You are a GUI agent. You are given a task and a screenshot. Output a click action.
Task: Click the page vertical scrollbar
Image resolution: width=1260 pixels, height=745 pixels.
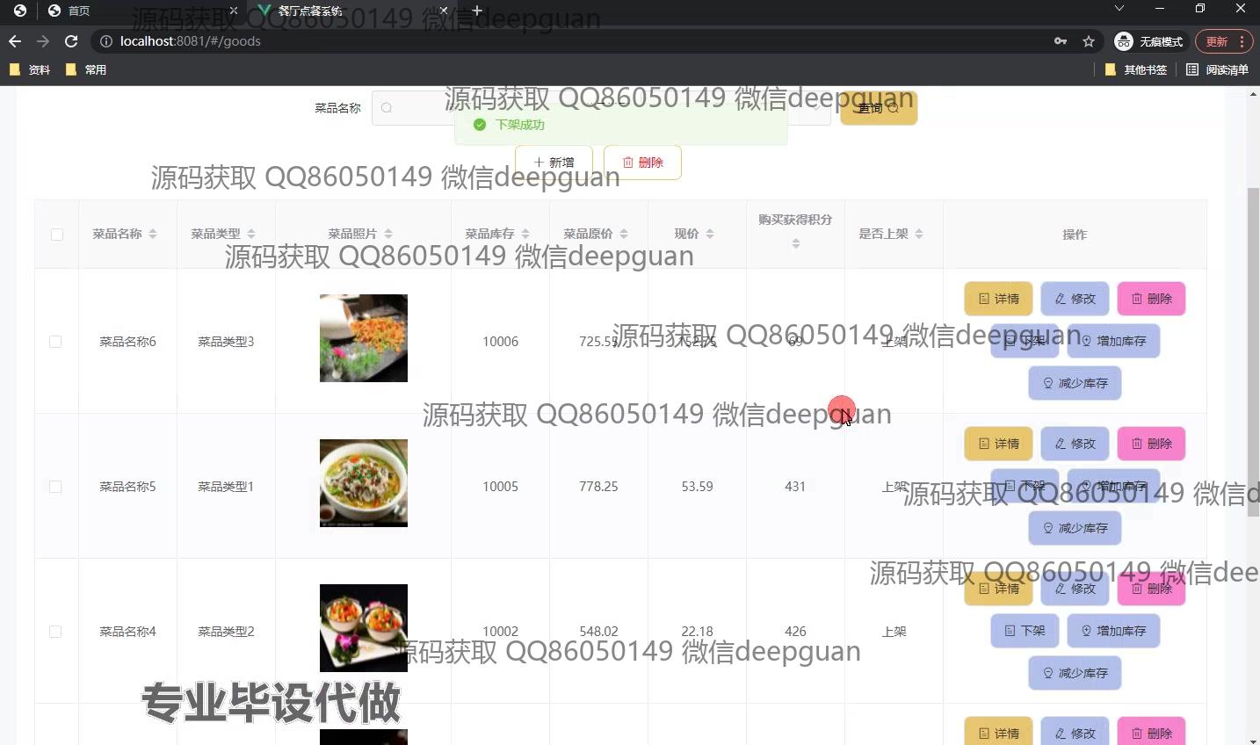[x=1253, y=351]
